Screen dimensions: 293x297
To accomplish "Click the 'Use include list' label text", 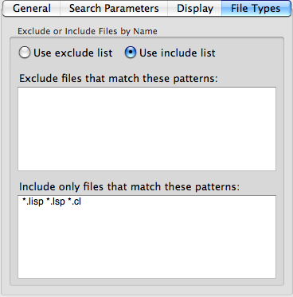I will pos(178,53).
